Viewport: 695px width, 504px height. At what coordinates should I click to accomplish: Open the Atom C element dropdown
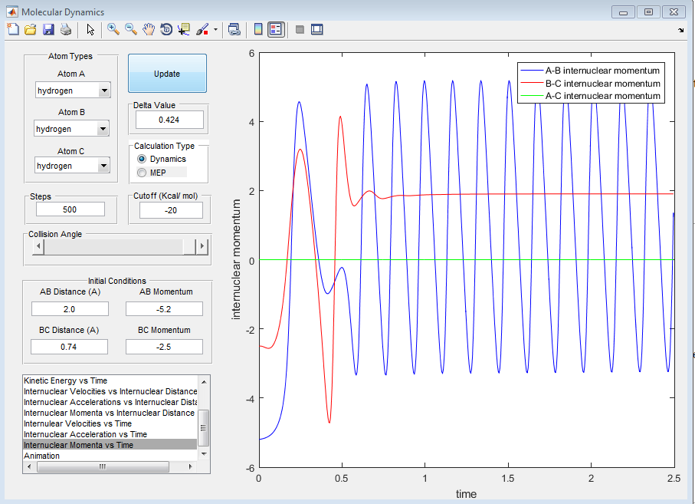104,166
